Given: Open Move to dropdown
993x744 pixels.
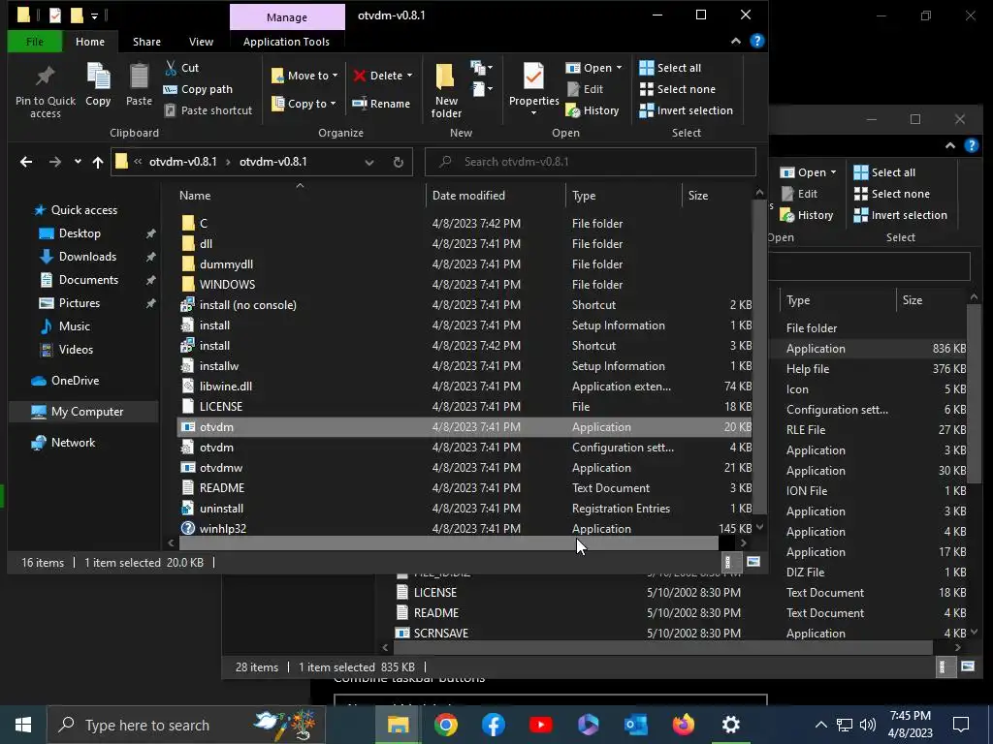Looking at the screenshot, I should [x=304, y=76].
